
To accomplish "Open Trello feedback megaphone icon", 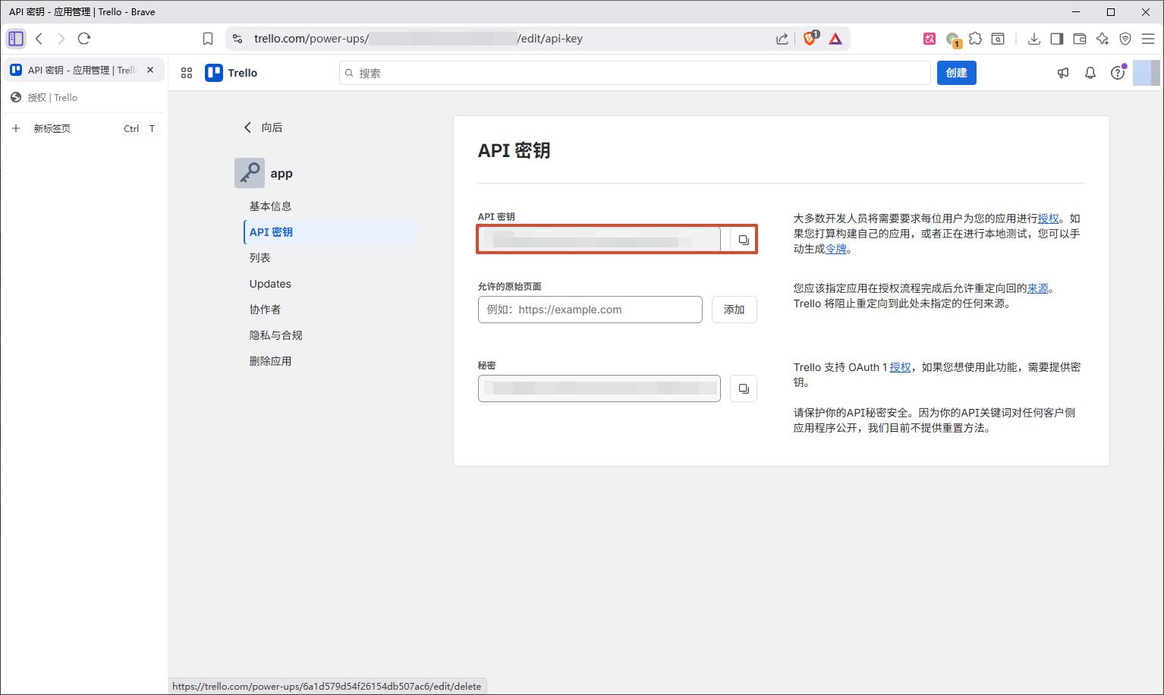I will [1063, 73].
